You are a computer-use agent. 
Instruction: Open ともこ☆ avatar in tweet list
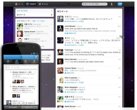point(60,19)
